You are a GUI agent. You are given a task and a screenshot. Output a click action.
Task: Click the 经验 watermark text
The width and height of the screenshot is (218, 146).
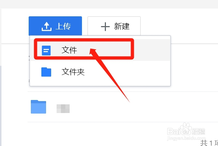(x=198, y=132)
